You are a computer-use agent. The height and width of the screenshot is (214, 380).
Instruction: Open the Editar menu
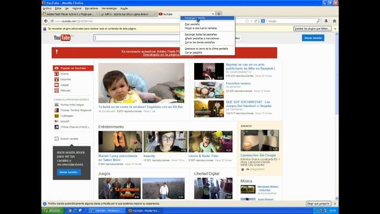coord(58,8)
